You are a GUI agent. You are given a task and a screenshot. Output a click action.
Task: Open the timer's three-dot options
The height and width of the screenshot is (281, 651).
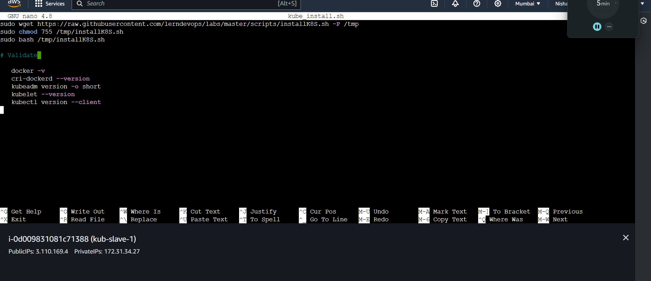(x=609, y=26)
